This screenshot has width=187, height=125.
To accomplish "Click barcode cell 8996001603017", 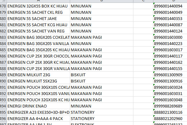I will click(x=170, y=50).
